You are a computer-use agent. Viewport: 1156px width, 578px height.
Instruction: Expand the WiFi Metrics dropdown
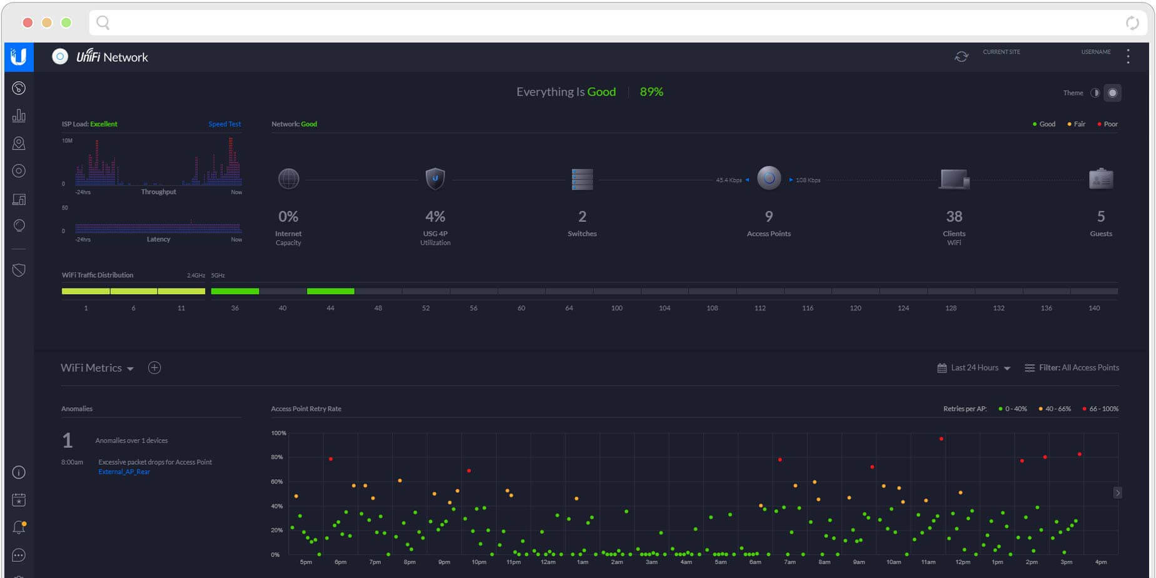pyautogui.click(x=97, y=368)
